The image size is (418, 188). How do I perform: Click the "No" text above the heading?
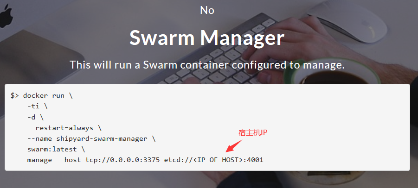tap(207, 10)
